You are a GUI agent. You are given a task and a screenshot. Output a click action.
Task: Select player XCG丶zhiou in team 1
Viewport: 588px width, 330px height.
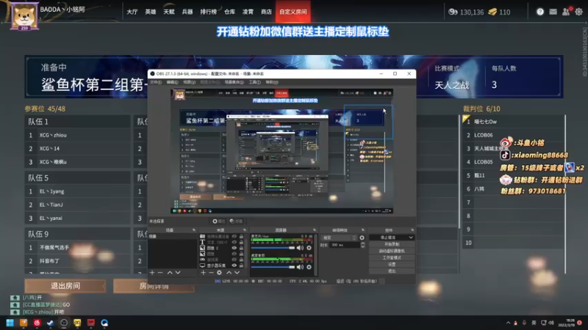point(77,135)
